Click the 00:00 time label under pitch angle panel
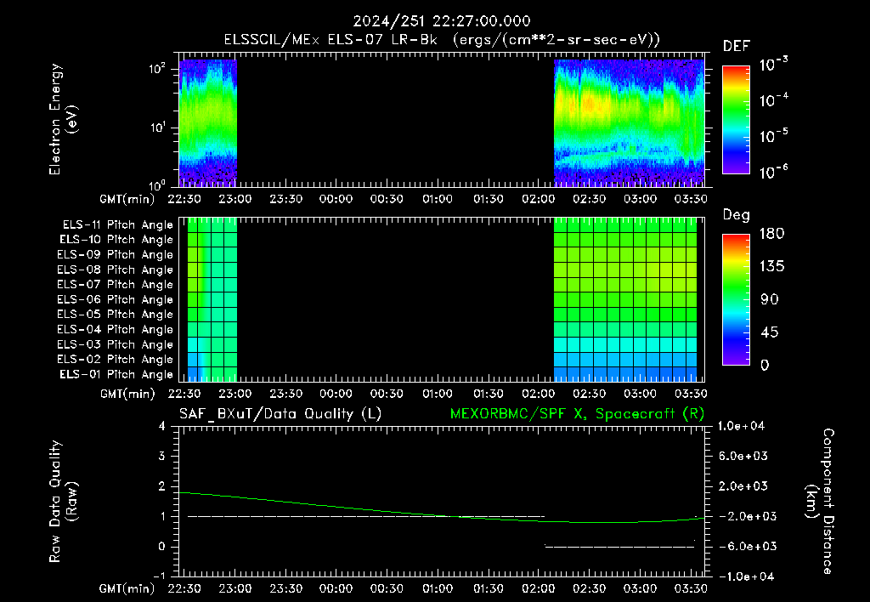This screenshot has width=870, height=602. tap(336, 394)
